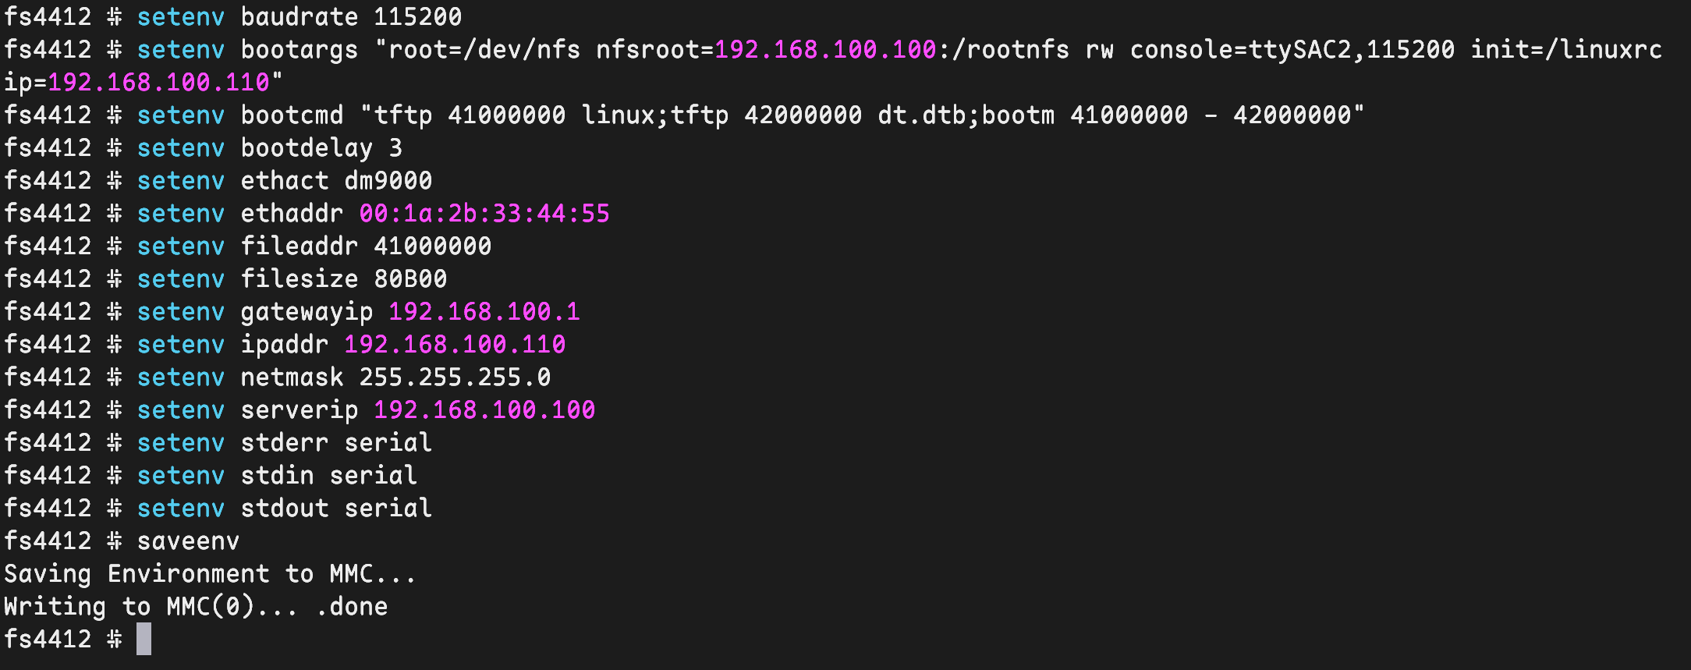The width and height of the screenshot is (1691, 670).
Task: Click the netmask value 255.255.255.0
Action: click(x=455, y=377)
